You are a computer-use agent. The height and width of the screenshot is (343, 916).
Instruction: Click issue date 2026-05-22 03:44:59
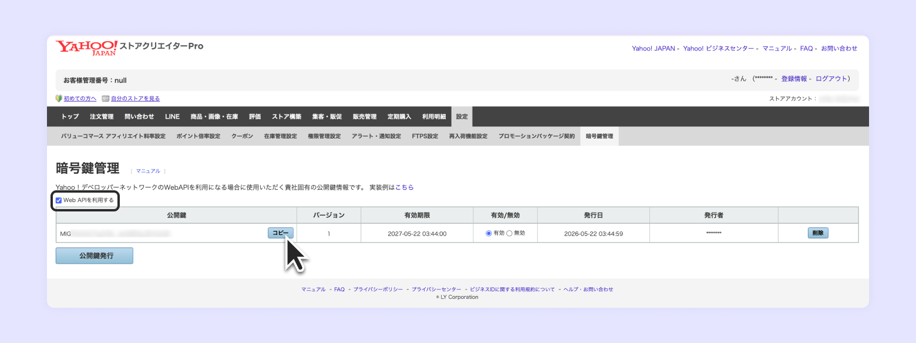[x=593, y=234]
